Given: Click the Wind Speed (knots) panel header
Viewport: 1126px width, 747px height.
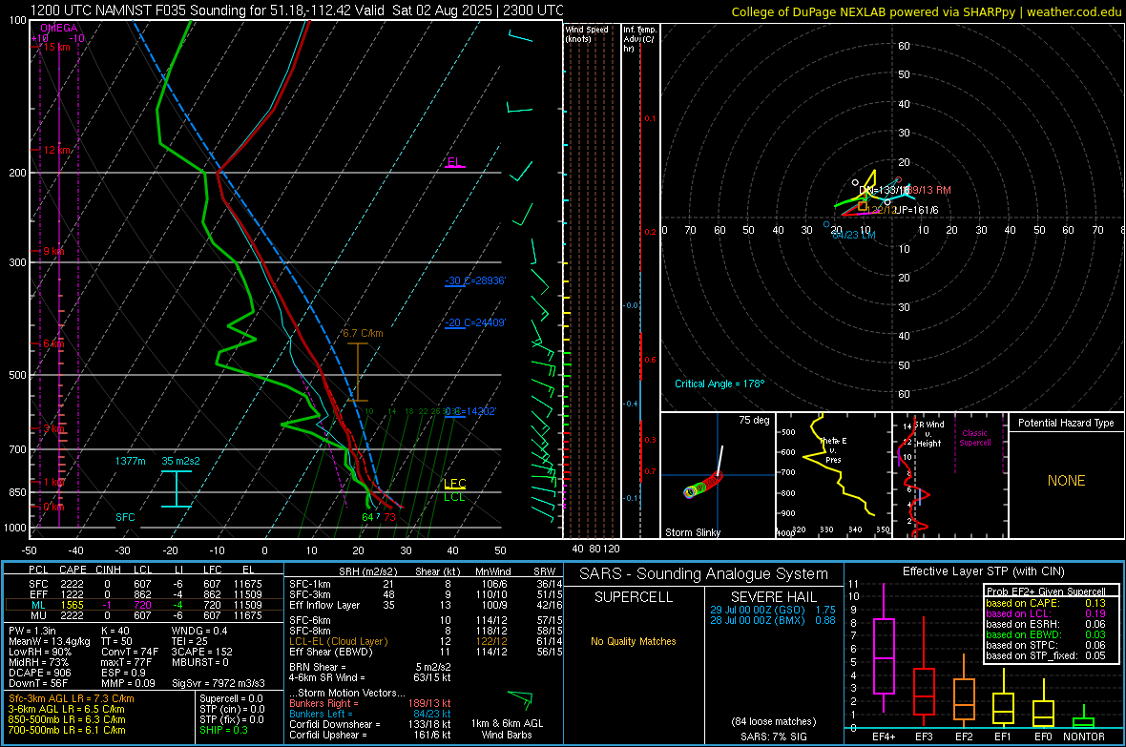Looking at the screenshot, I should tap(587, 34).
